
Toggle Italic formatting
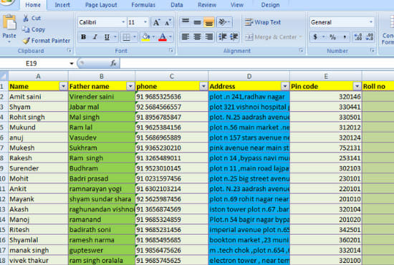point(95,37)
